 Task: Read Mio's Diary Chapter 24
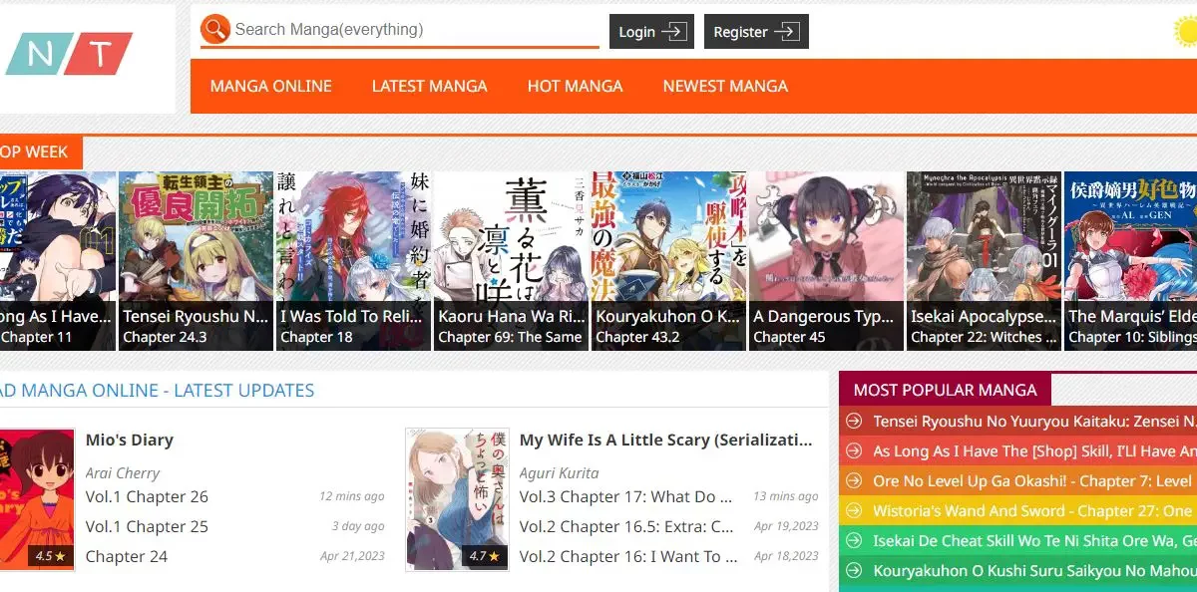(x=127, y=556)
